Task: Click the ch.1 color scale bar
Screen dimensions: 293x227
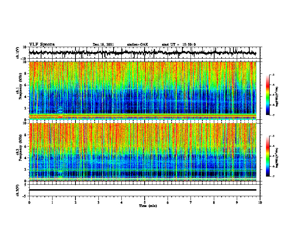Action: (x=267, y=95)
